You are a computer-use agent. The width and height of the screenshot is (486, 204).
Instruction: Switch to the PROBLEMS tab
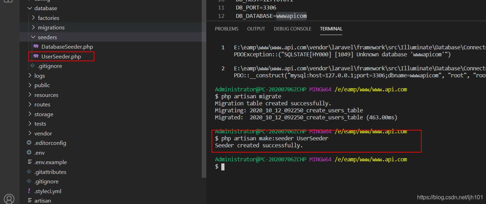[x=227, y=29]
